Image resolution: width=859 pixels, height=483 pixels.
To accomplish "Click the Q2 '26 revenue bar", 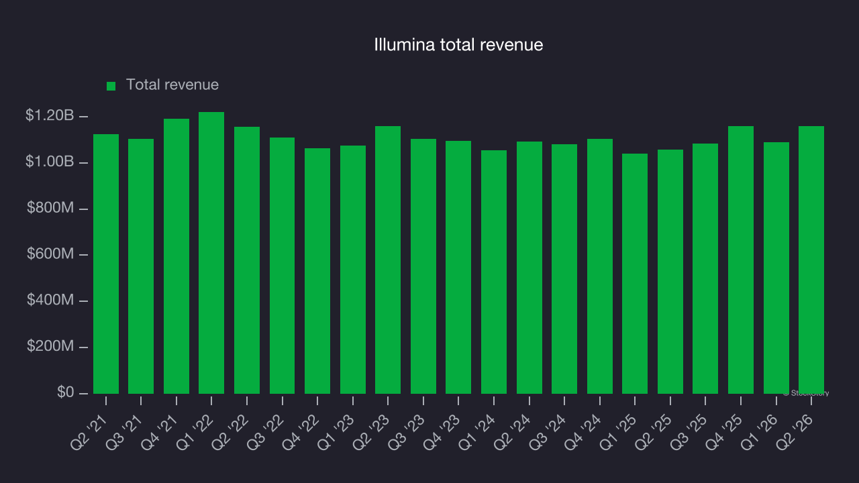I will pos(811,260).
